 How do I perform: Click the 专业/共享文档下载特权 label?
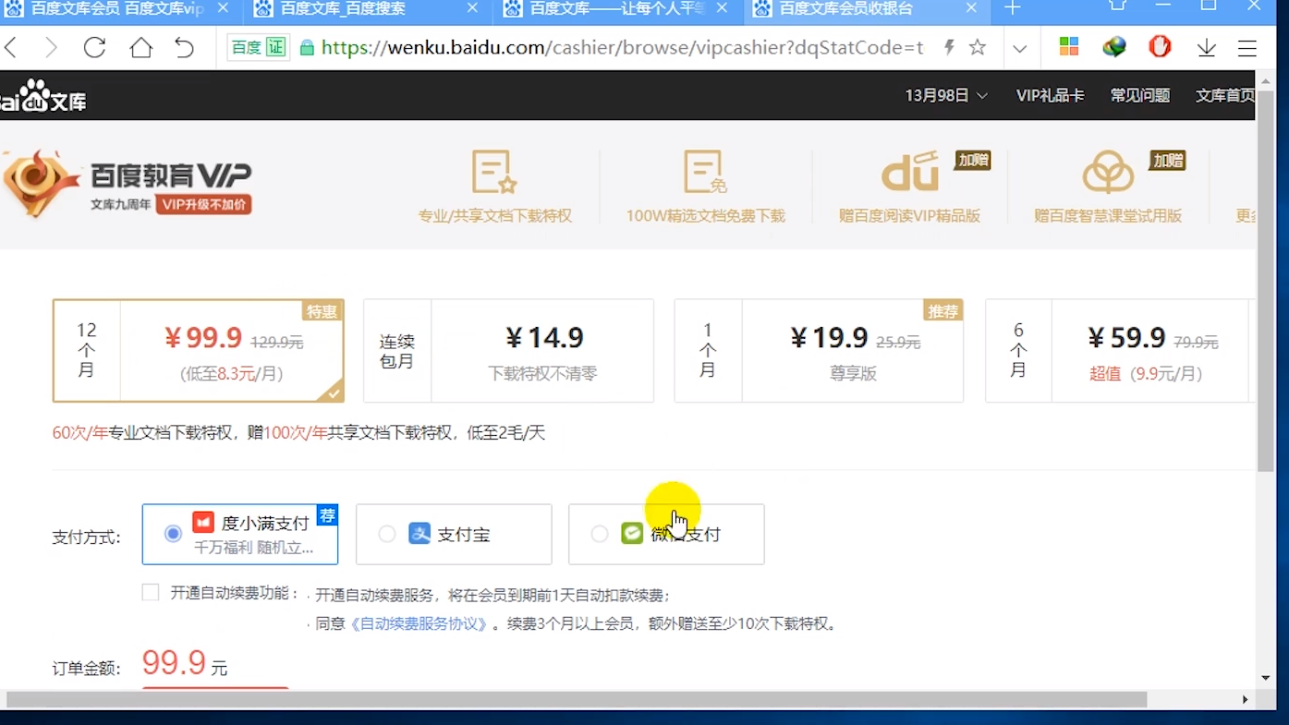[494, 216]
